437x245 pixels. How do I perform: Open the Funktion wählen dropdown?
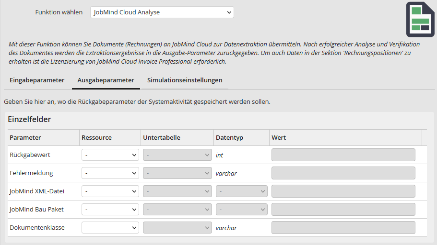coord(162,12)
